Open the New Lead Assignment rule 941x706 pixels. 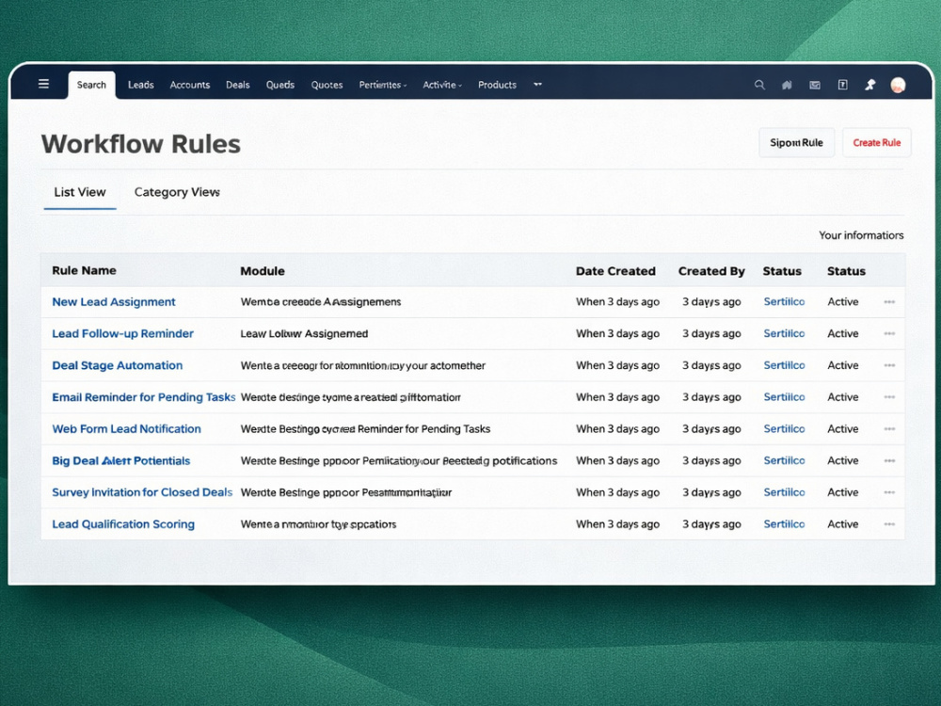click(114, 302)
